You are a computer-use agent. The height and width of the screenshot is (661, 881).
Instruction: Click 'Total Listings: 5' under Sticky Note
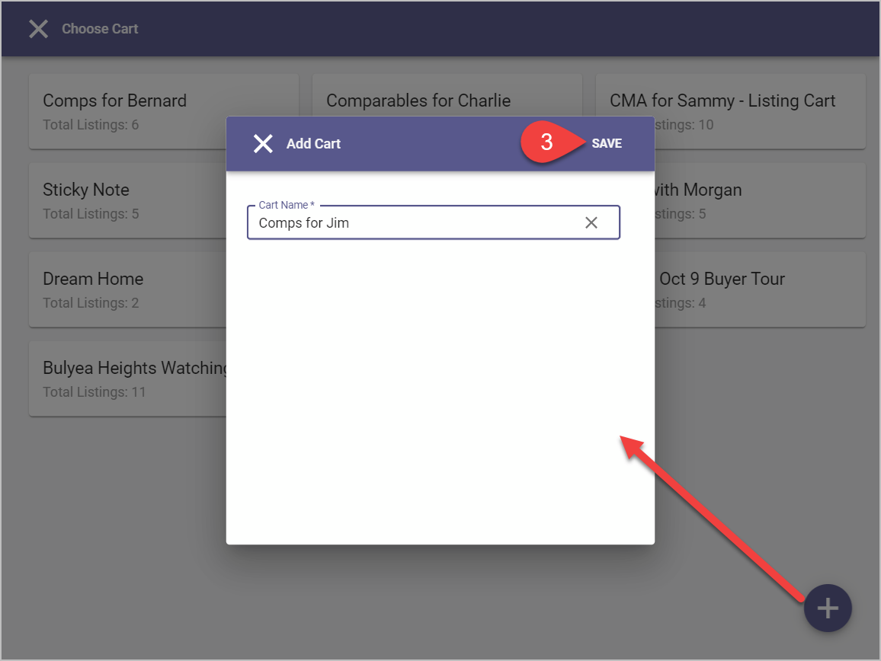click(91, 214)
